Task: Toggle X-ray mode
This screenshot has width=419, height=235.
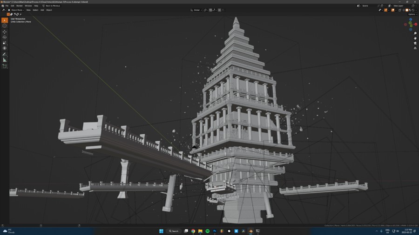Action: click(x=400, y=10)
